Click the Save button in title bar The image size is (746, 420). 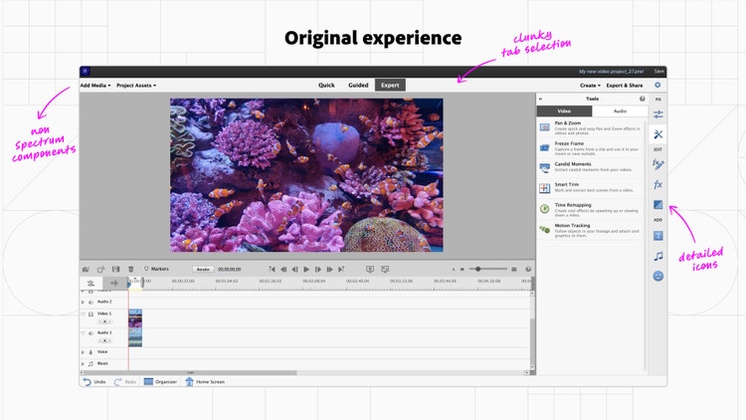tap(658, 71)
